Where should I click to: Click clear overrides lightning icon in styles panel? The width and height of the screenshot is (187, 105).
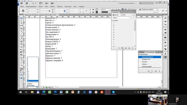pos(162,55)
